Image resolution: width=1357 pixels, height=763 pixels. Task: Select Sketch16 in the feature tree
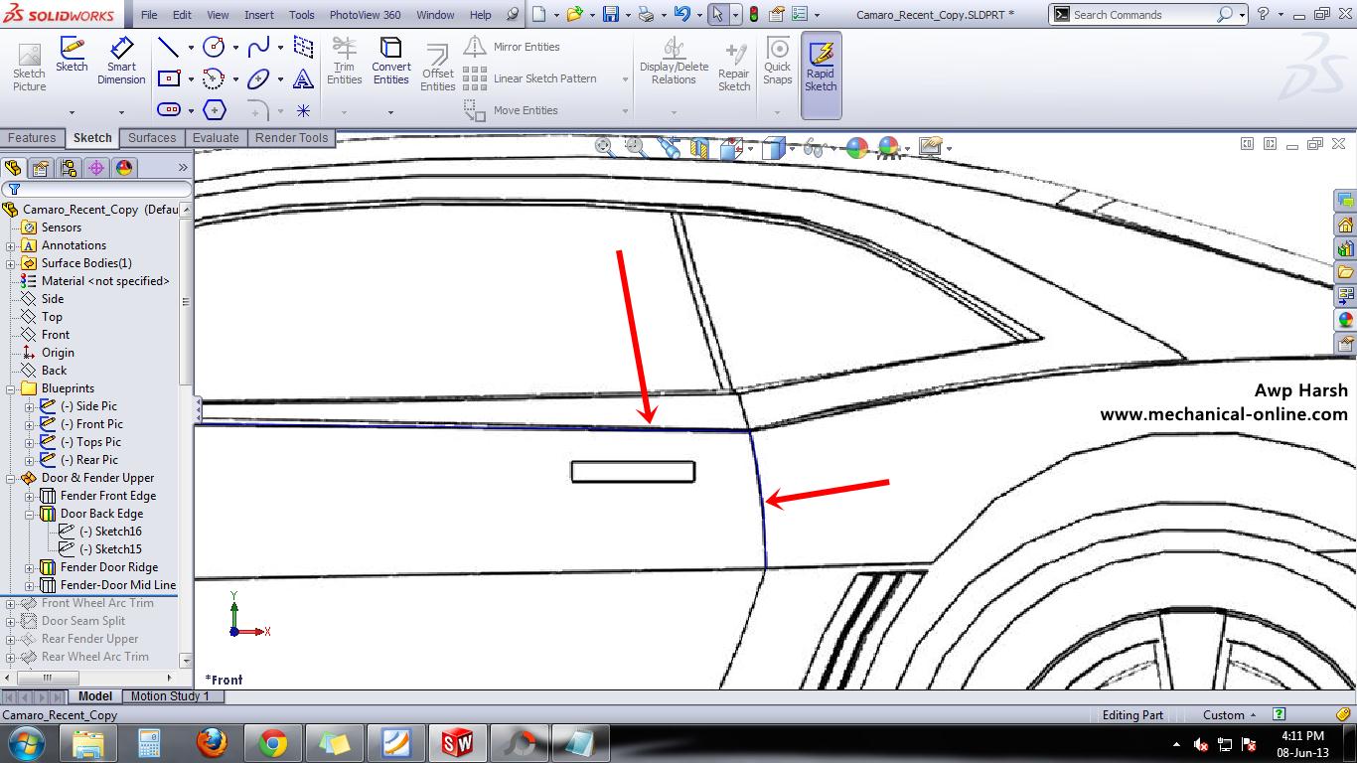110,532
